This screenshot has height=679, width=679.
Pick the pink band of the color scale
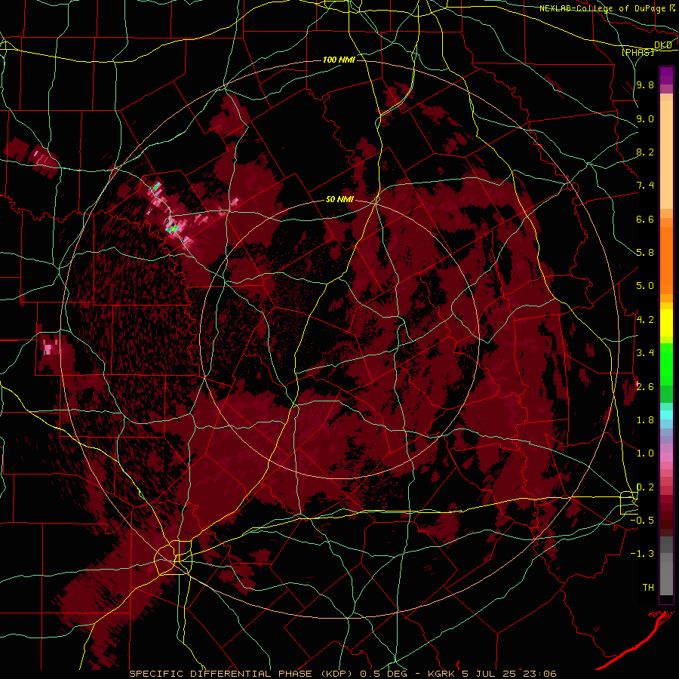click(666, 457)
